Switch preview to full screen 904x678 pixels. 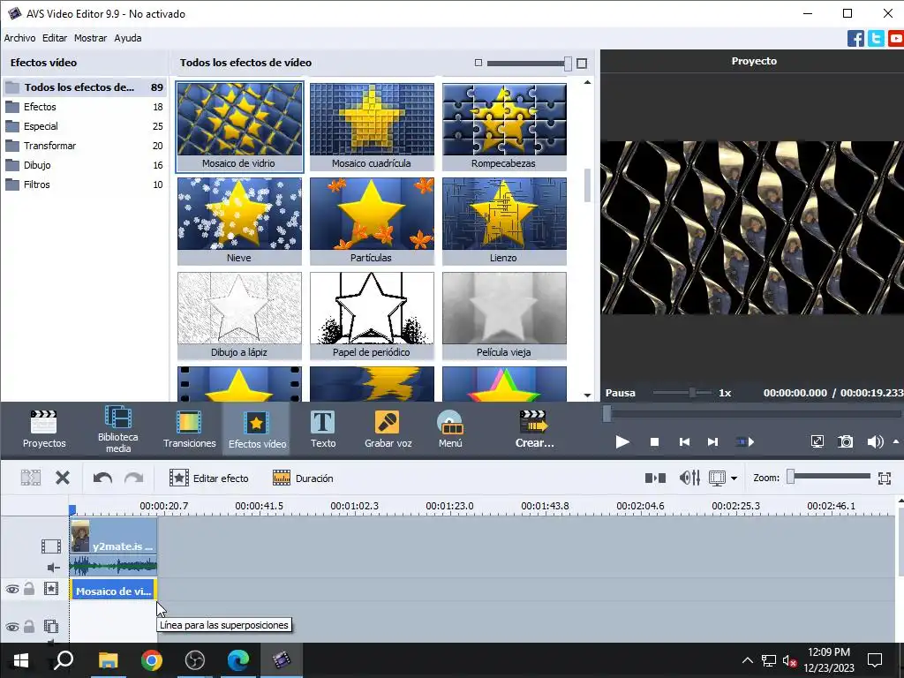pos(817,441)
